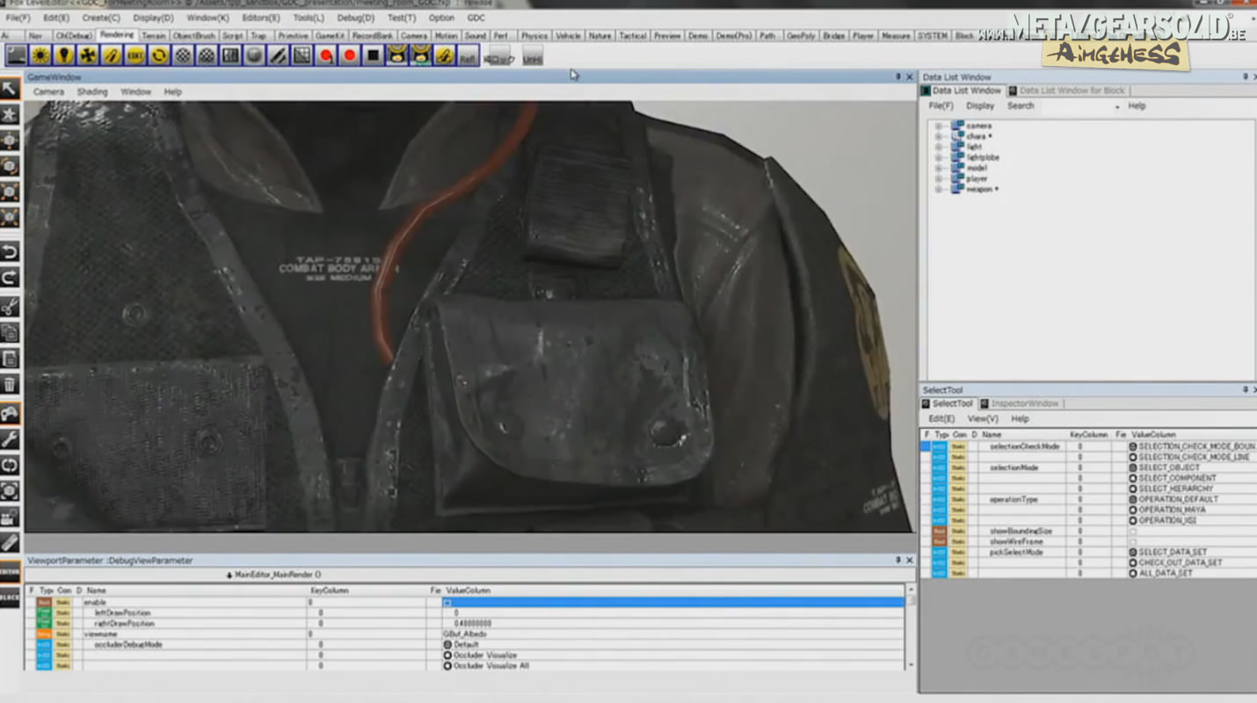
Task: Open Display menu in Data List Window
Action: [980, 105]
